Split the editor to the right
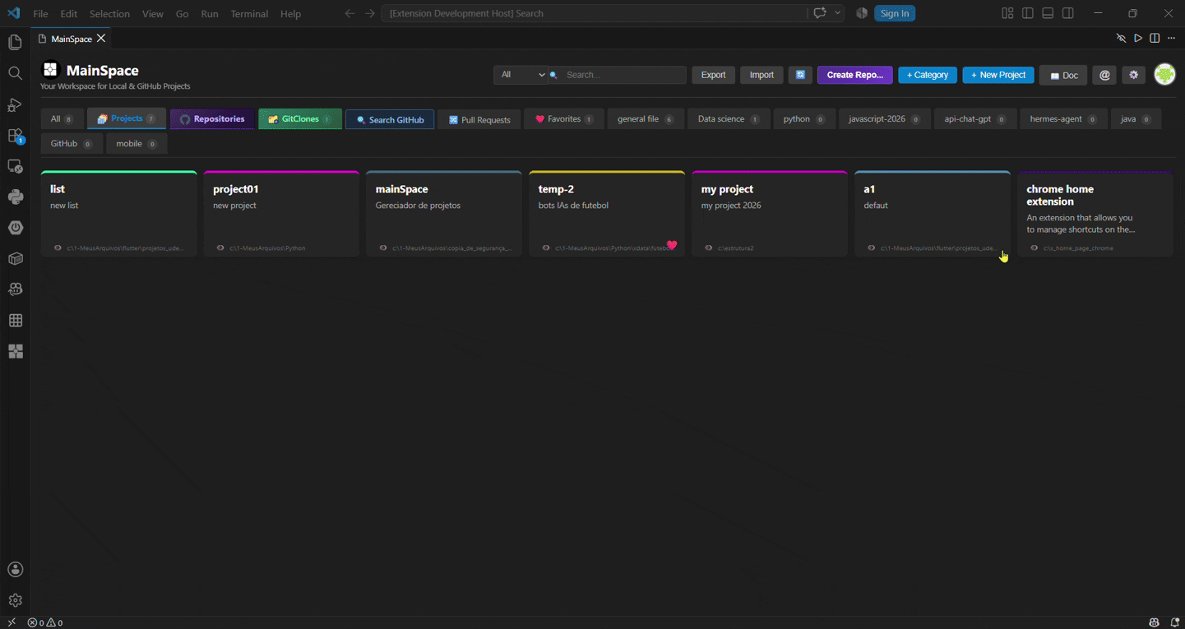1185x629 pixels. (x=1155, y=39)
